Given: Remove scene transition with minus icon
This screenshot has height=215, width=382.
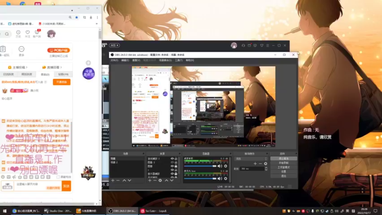Looking at the screenshot, I should [x=260, y=163].
